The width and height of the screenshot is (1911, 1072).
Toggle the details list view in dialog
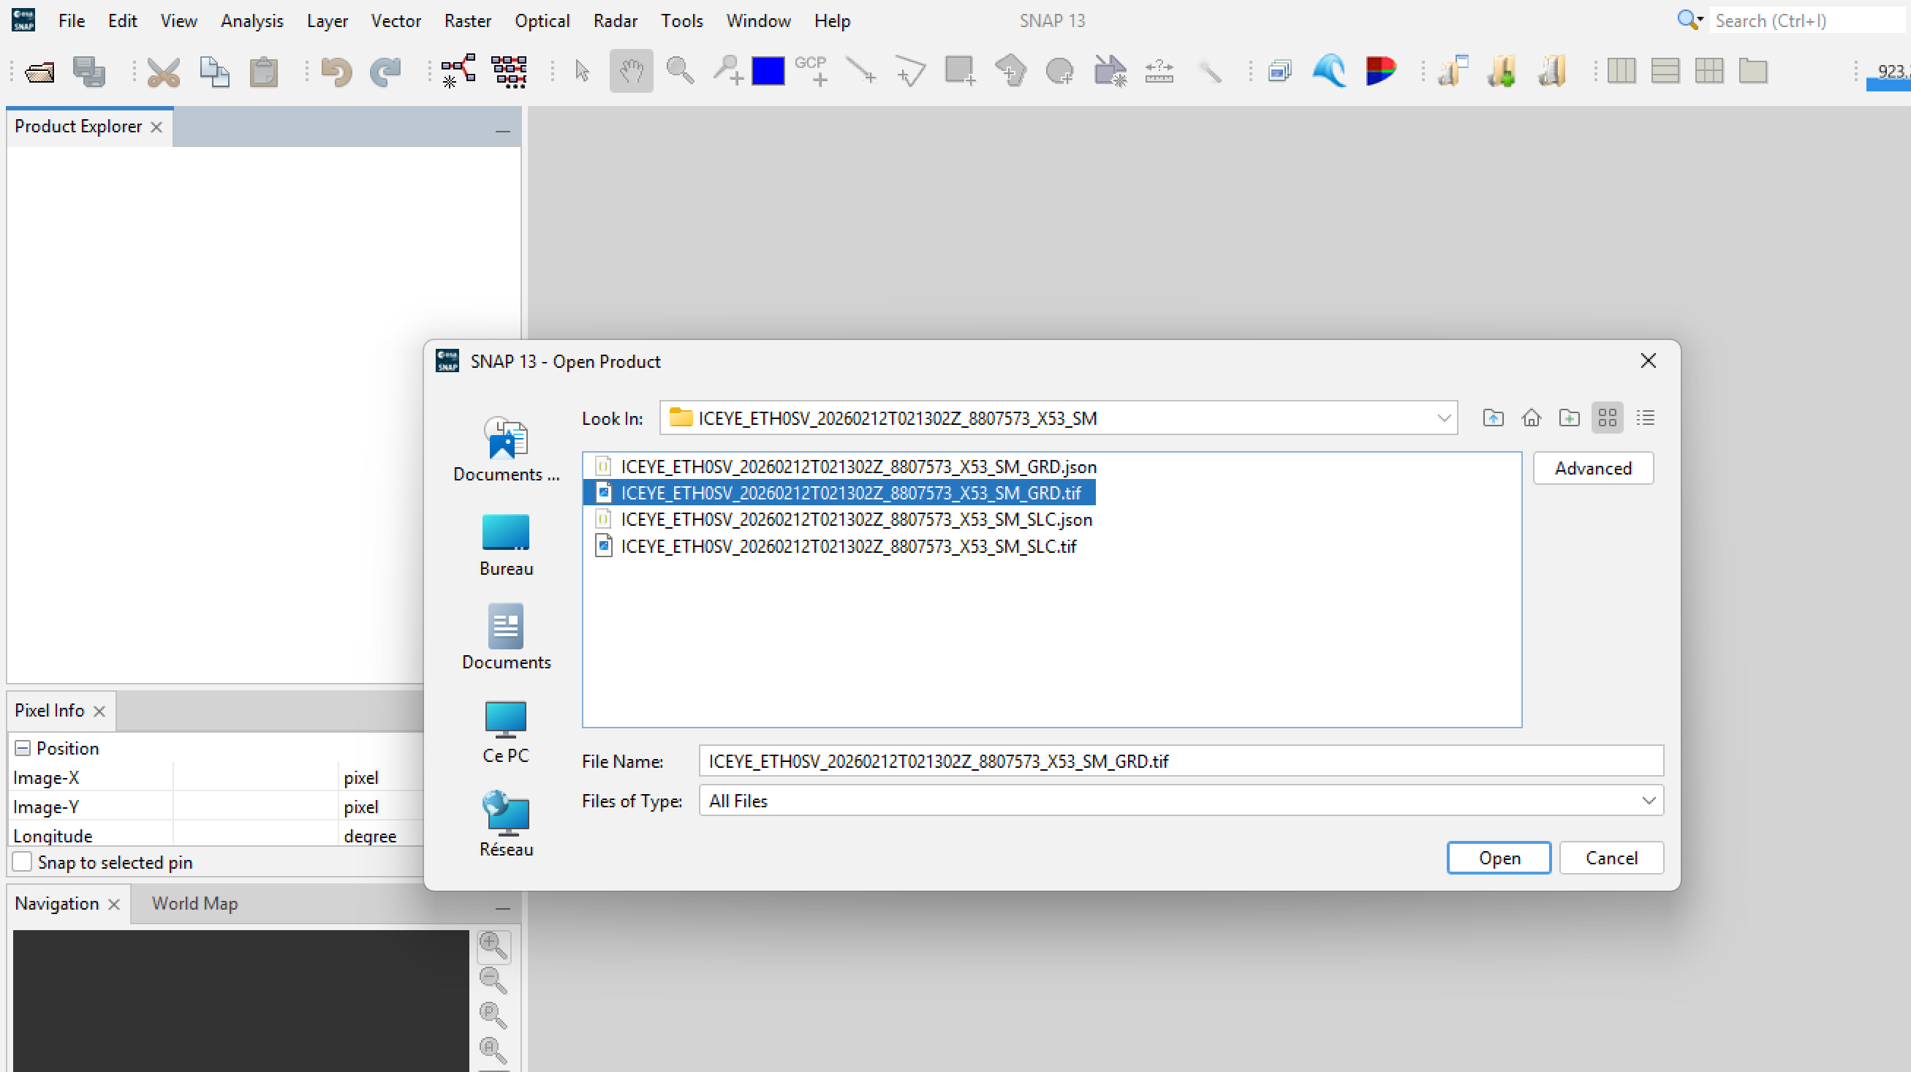pyautogui.click(x=1646, y=418)
